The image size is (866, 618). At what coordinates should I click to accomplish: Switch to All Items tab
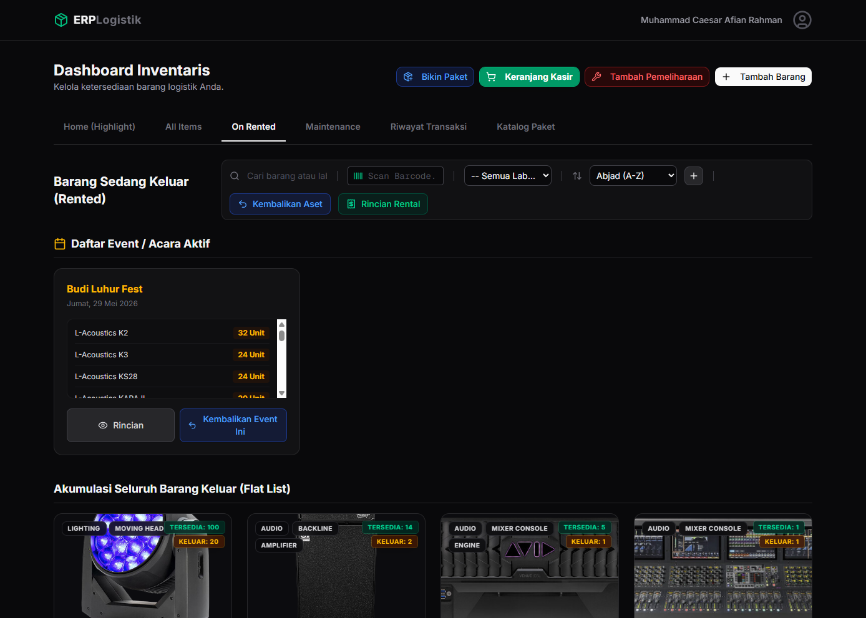[183, 127]
